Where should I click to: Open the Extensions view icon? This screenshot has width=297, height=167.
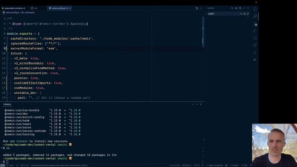click(x=255, y=45)
